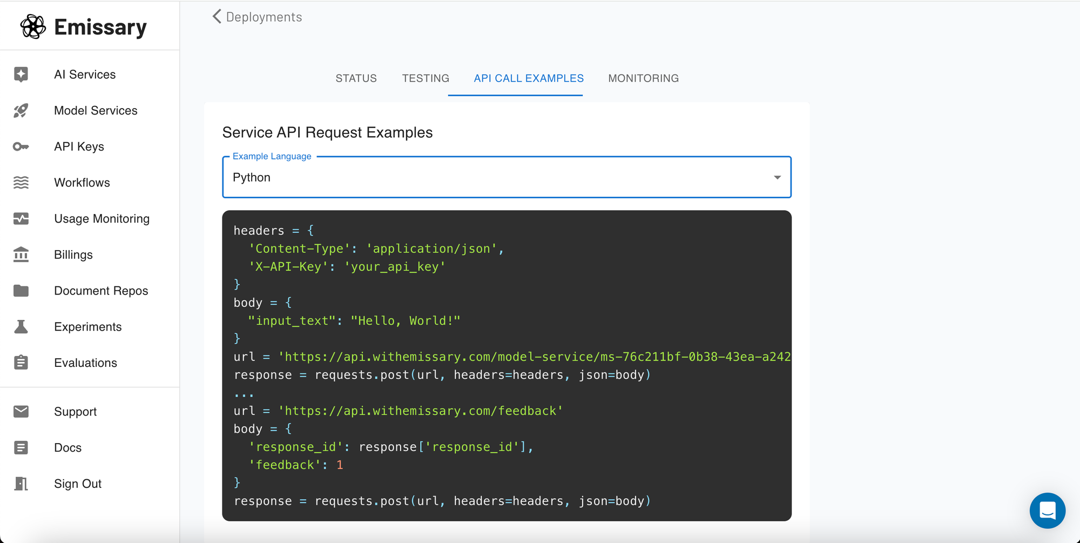Click the Billings bank icon
The height and width of the screenshot is (543, 1080).
tap(21, 254)
